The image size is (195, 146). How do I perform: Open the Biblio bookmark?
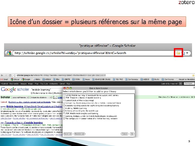(x=37, y=79)
